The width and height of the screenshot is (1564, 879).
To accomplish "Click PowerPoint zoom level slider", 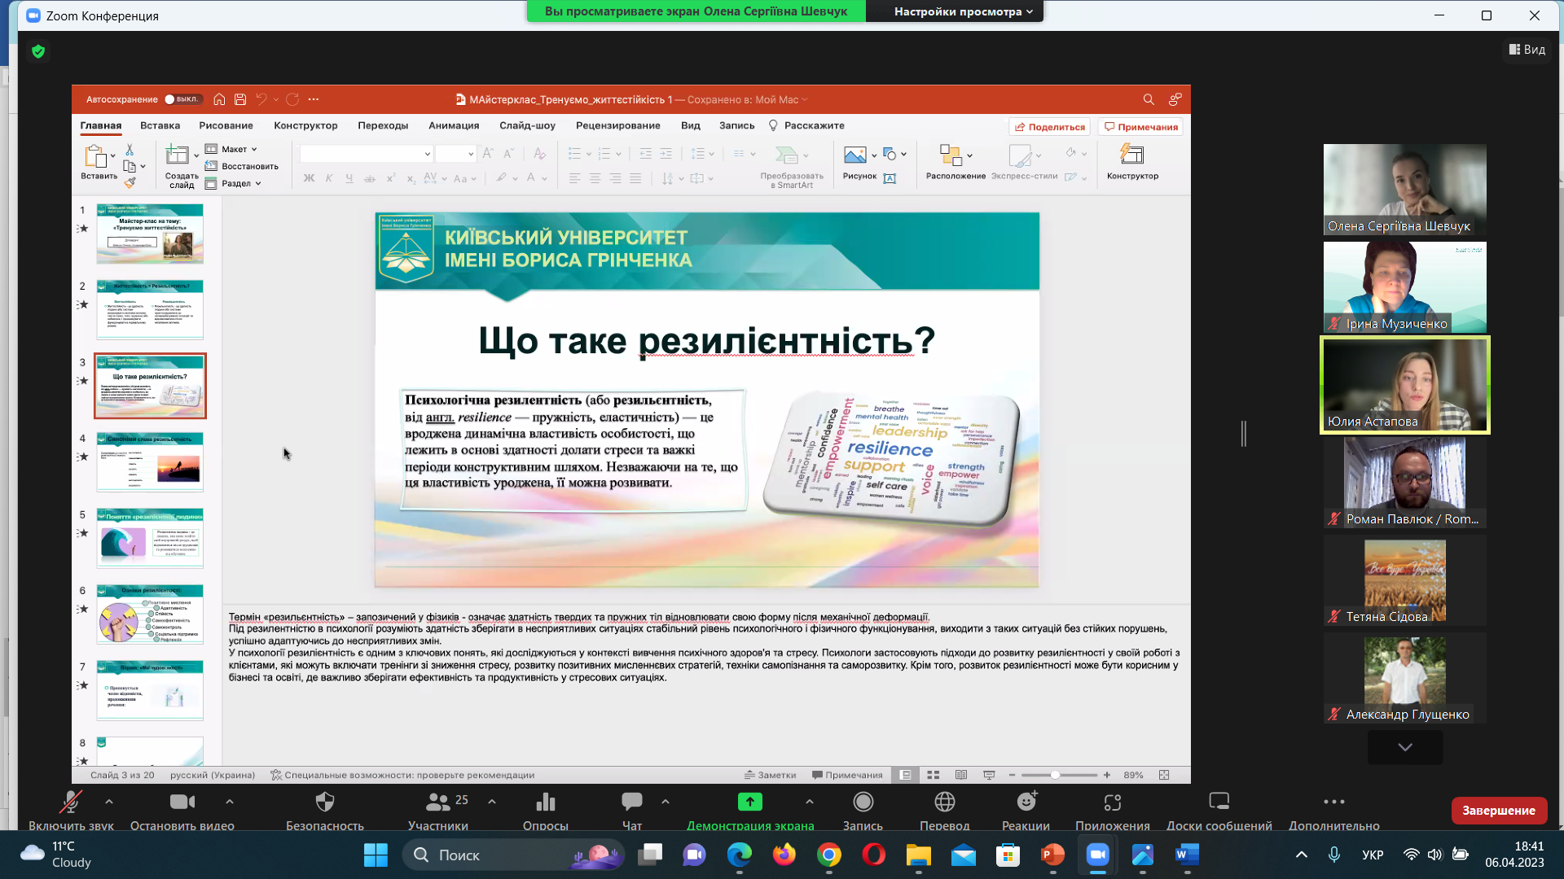I will pyautogui.click(x=1056, y=776).
